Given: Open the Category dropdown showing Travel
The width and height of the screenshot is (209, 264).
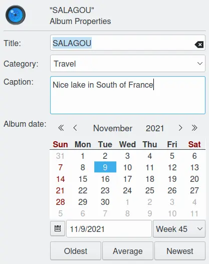Looking at the screenshot, I should [128, 64].
